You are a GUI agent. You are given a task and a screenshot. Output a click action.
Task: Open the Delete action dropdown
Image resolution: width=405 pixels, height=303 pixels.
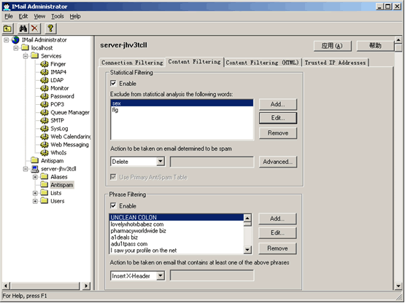160,162
